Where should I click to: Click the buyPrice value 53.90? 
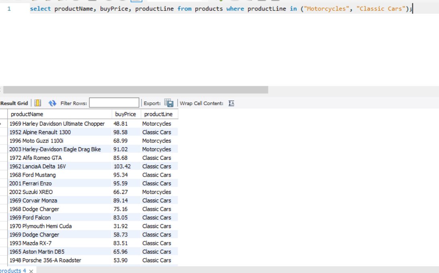click(120, 260)
